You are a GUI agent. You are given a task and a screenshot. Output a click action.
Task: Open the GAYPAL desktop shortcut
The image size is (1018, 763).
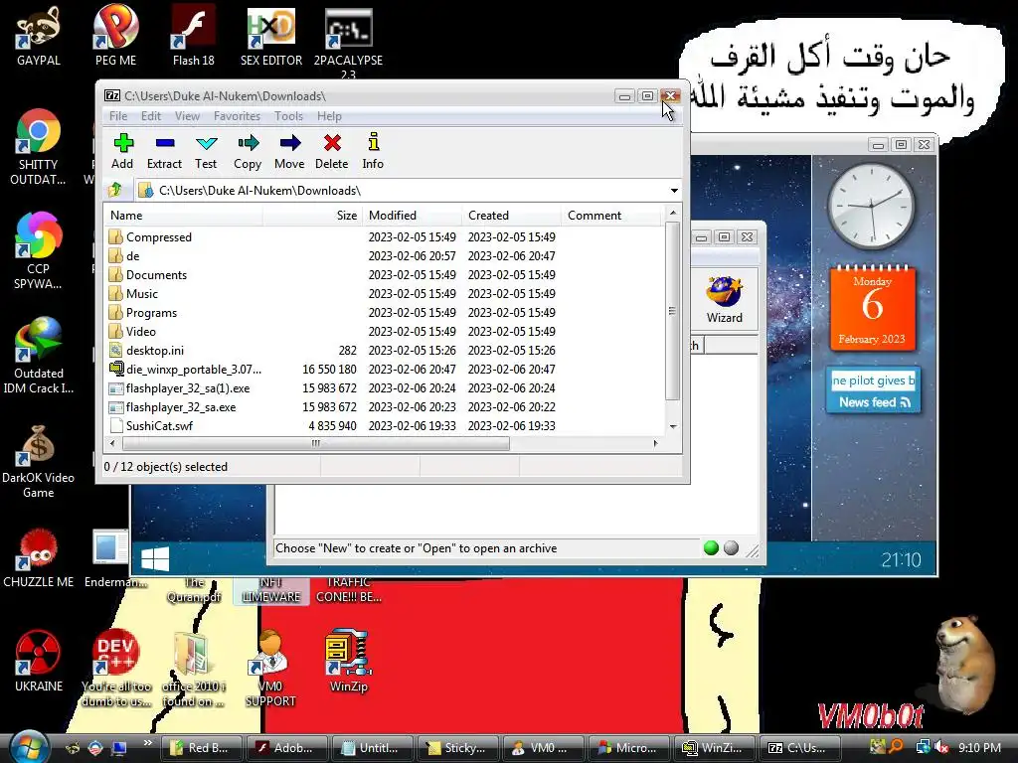[x=39, y=36]
